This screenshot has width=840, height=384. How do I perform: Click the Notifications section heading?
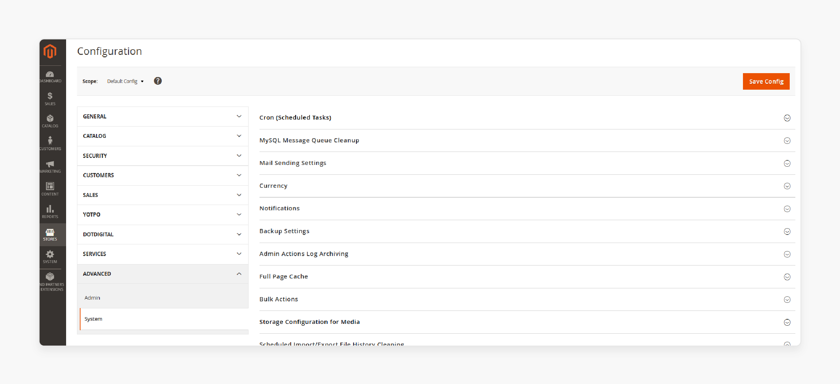point(280,208)
